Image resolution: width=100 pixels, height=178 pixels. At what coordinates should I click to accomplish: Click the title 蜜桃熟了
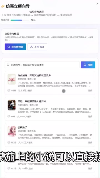pyautogui.click(x=22, y=127)
